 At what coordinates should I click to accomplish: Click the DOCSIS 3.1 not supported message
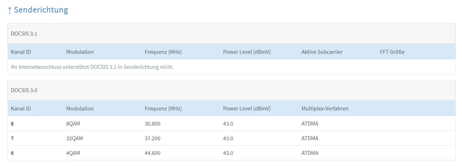92,67
